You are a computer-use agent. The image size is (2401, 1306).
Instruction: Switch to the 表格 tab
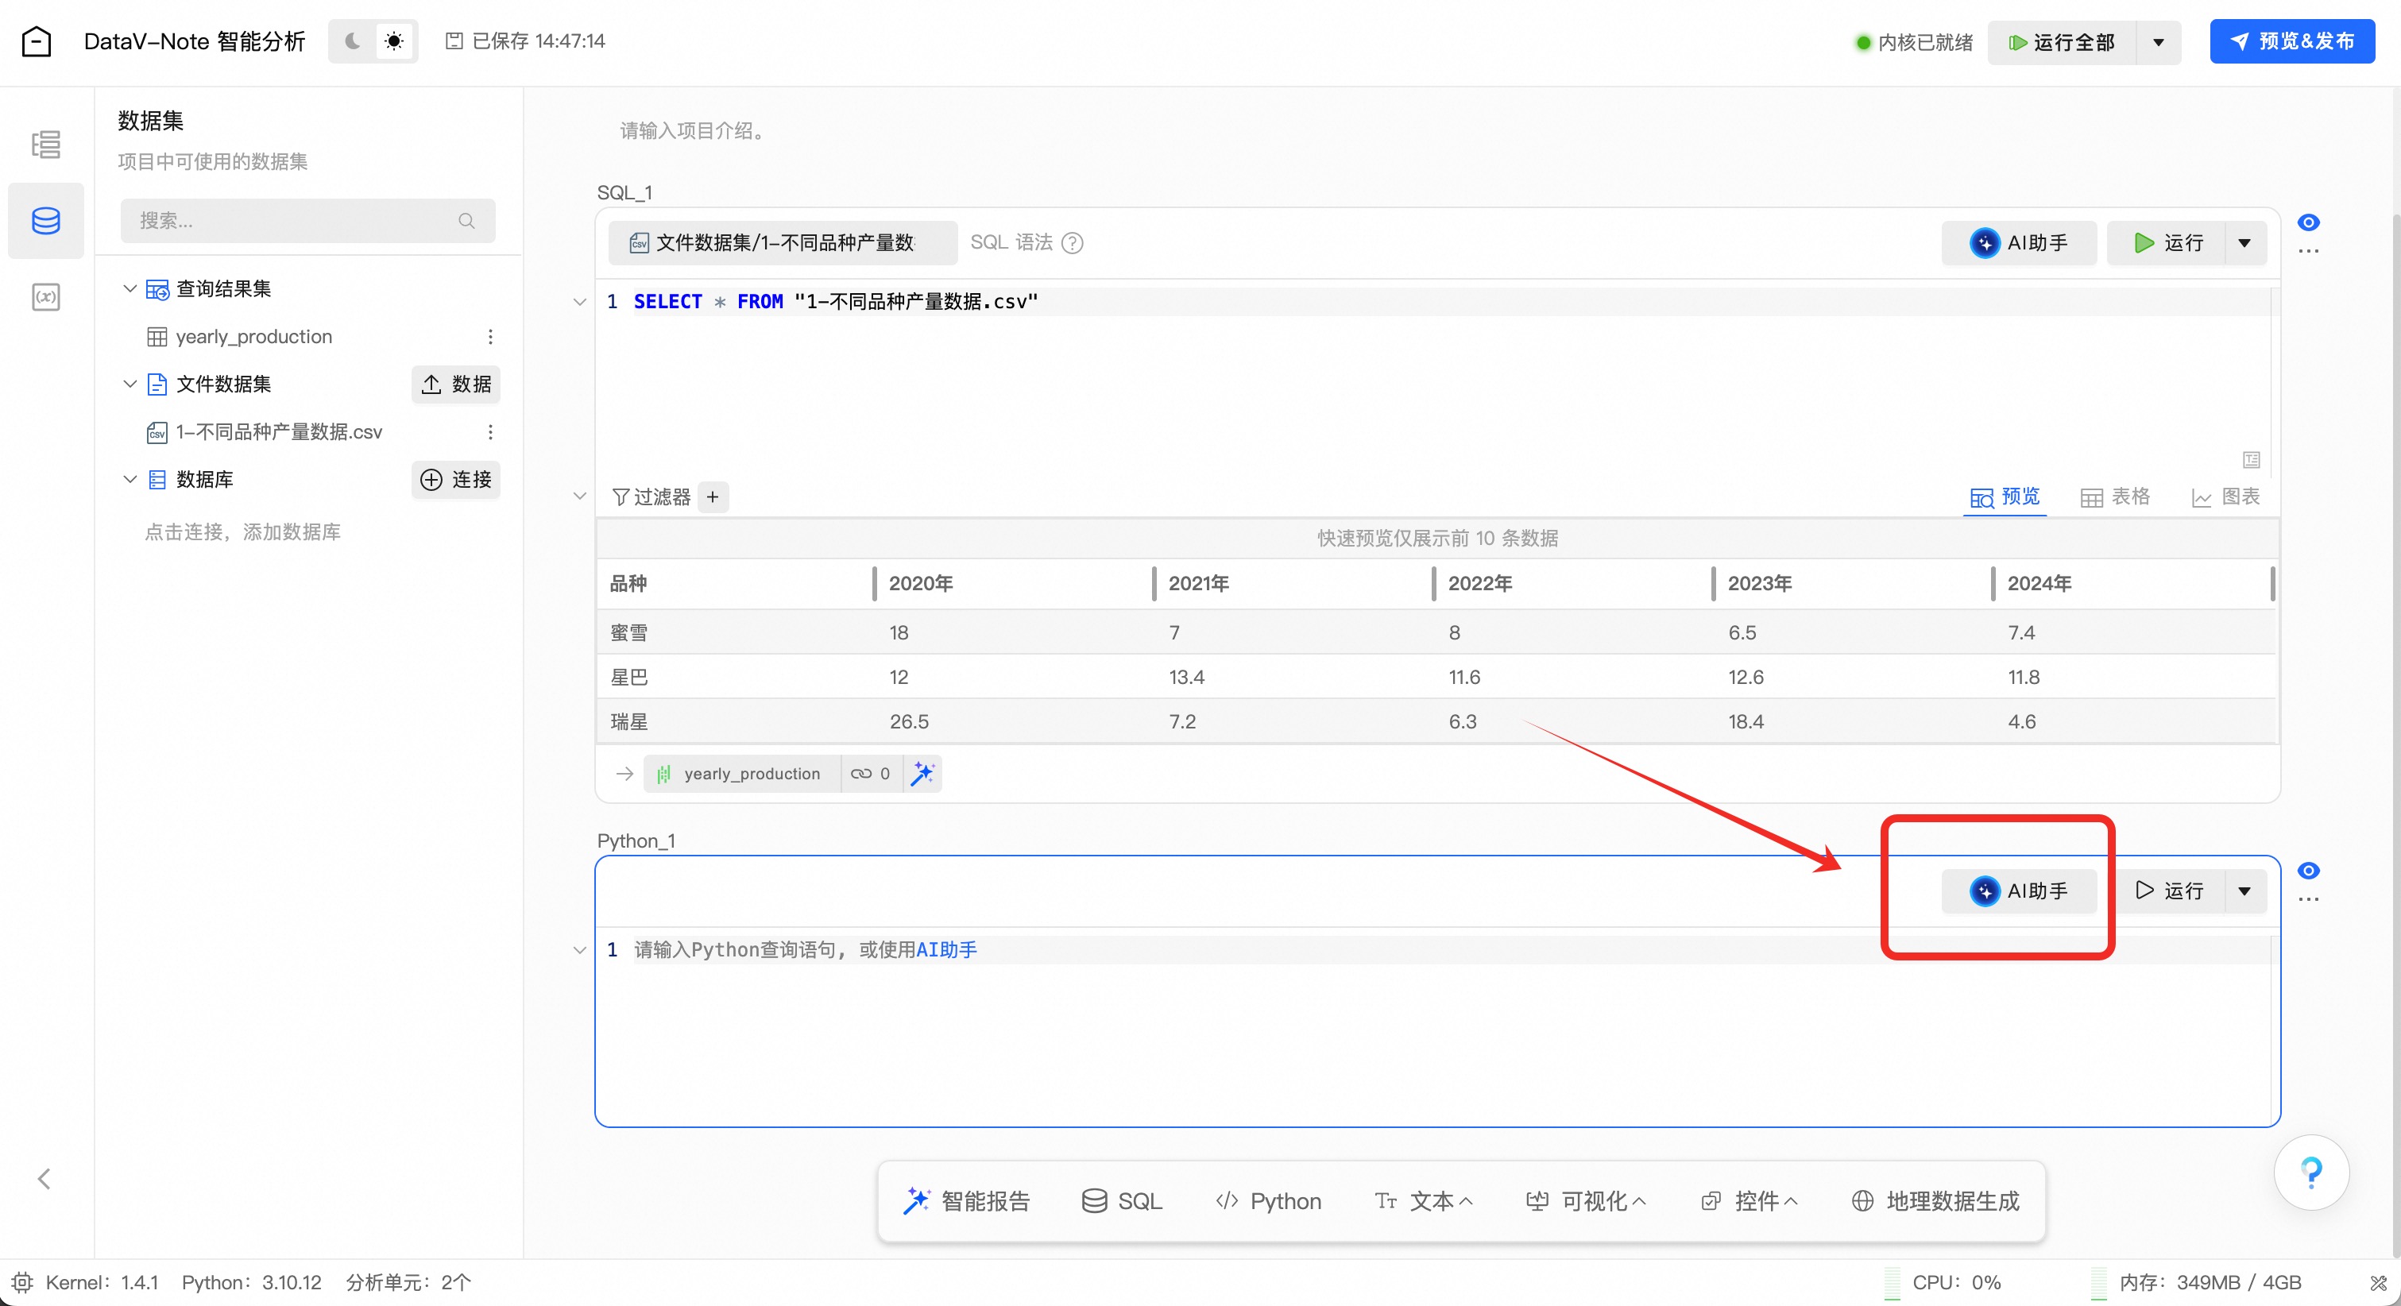click(x=2115, y=497)
